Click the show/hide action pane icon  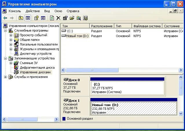43,18
